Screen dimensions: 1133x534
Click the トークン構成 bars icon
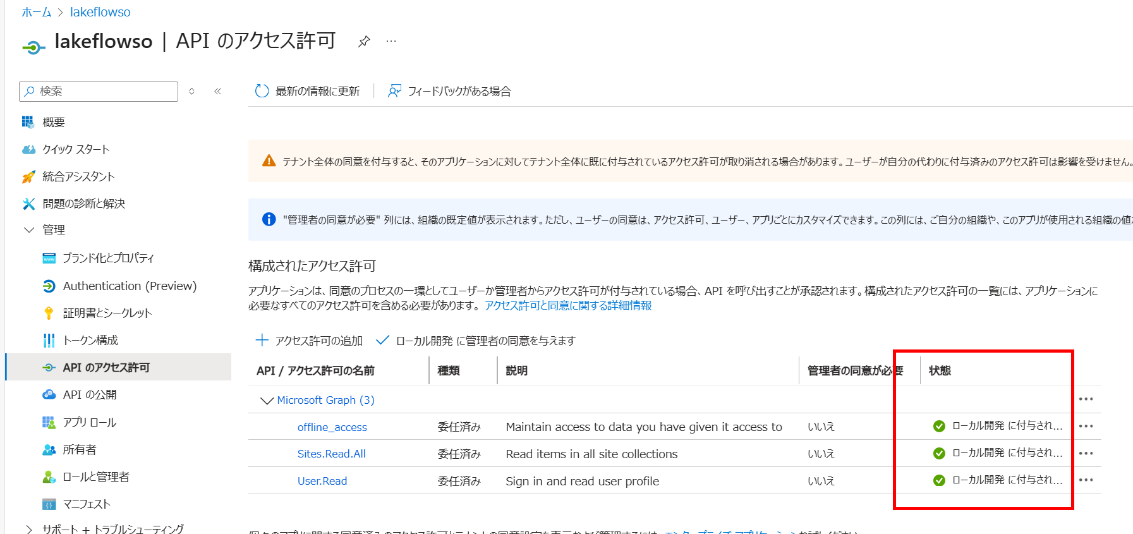pos(49,340)
